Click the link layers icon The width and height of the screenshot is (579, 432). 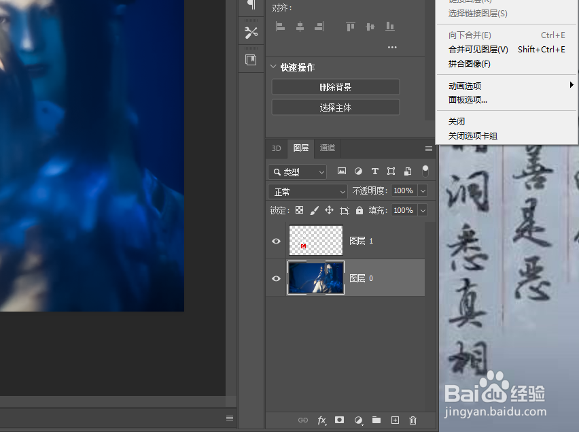(303, 420)
